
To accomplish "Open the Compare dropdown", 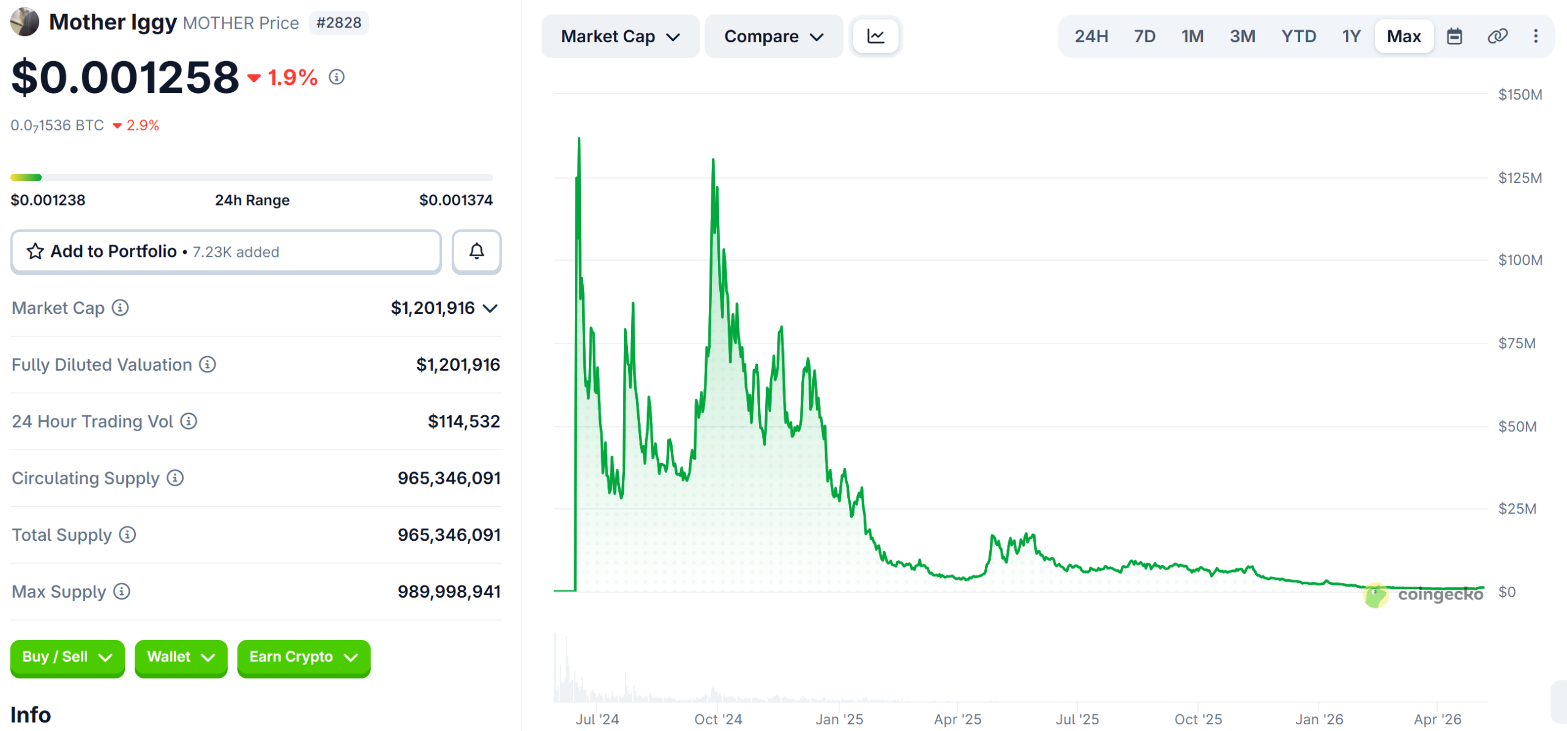I will pyautogui.click(x=774, y=37).
